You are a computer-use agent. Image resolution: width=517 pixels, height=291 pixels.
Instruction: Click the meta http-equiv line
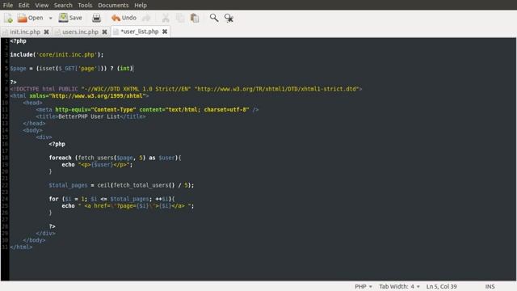pos(147,110)
